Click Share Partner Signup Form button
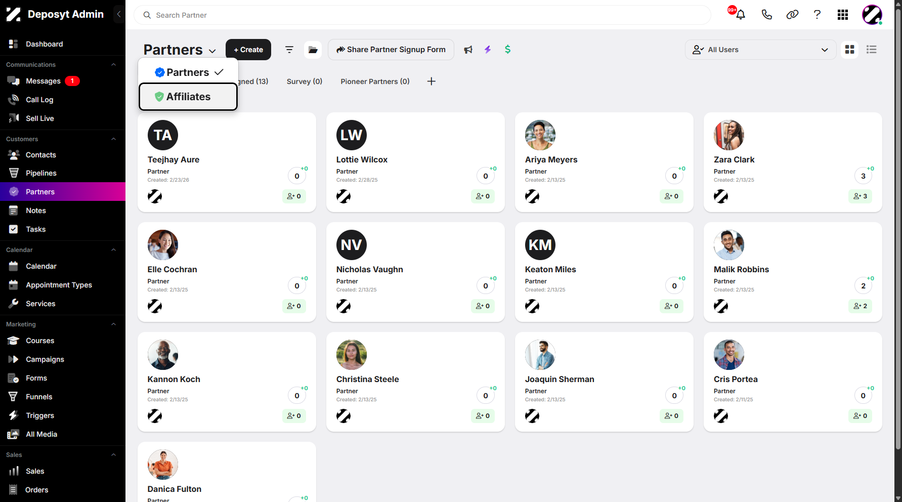 [391, 50]
